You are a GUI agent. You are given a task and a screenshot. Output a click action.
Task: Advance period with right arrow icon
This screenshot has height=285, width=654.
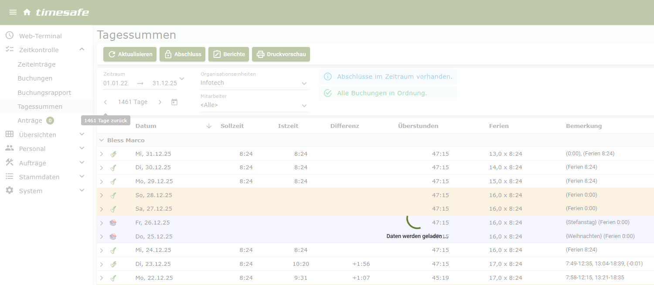tap(160, 102)
